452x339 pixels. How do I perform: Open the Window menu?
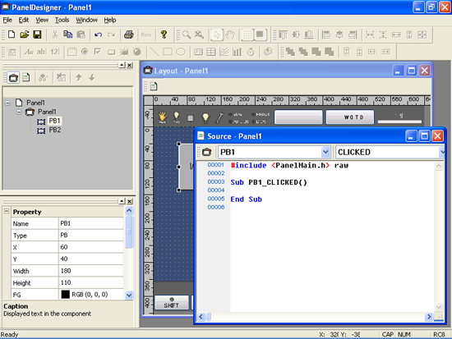[86, 20]
